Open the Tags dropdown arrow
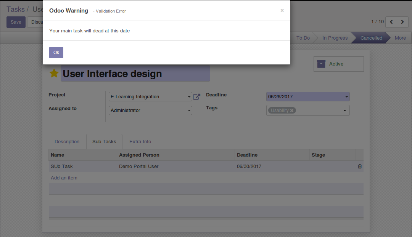This screenshot has width=412, height=237. (x=344, y=110)
